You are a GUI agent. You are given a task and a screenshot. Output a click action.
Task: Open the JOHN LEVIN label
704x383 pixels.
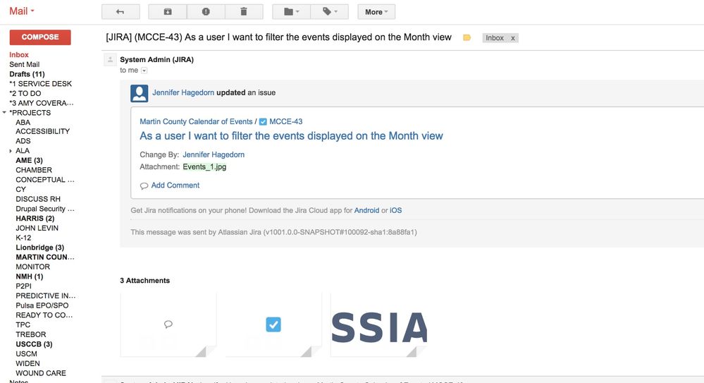(37, 228)
